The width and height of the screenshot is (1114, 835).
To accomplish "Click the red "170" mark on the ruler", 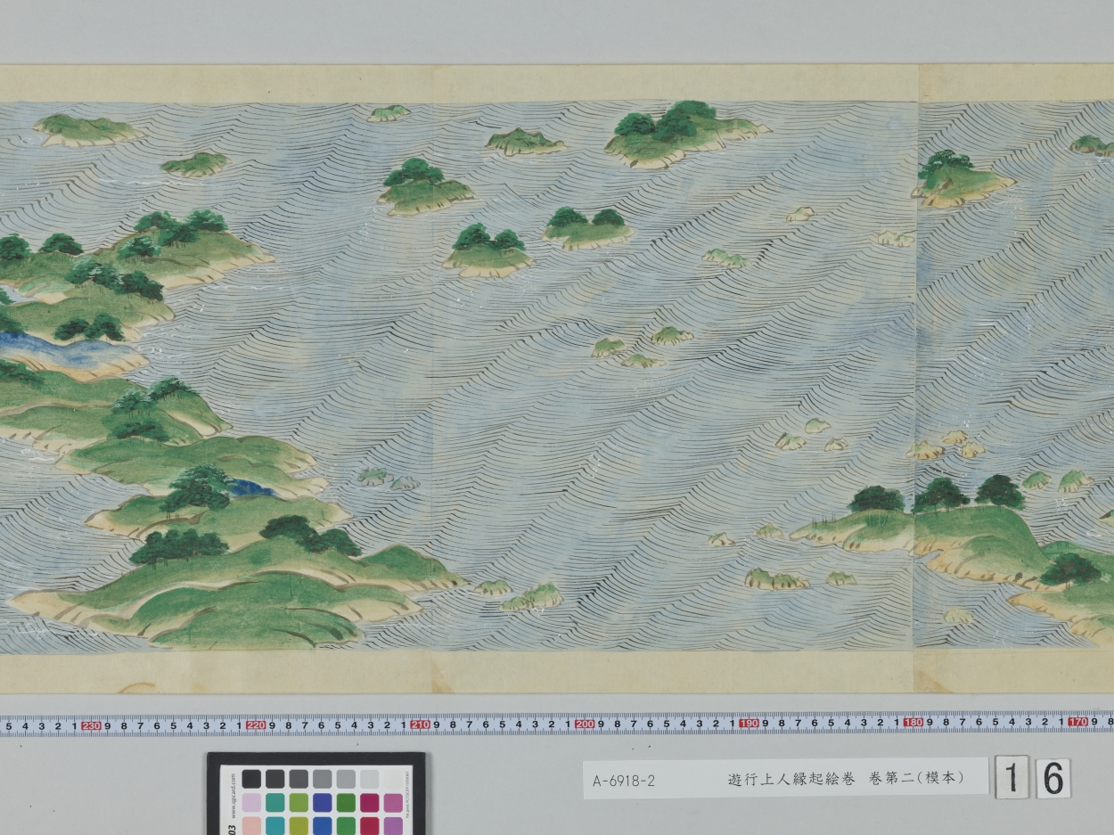I will click(1077, 721).
